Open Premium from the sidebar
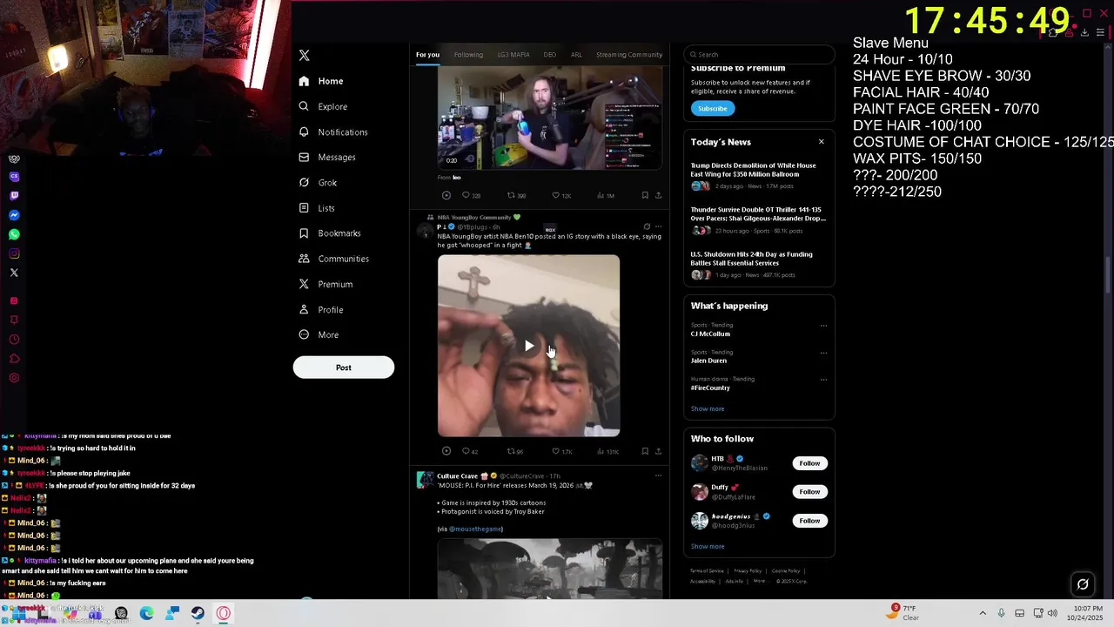Screen dimensions: 1114x627 click(325, 284)
